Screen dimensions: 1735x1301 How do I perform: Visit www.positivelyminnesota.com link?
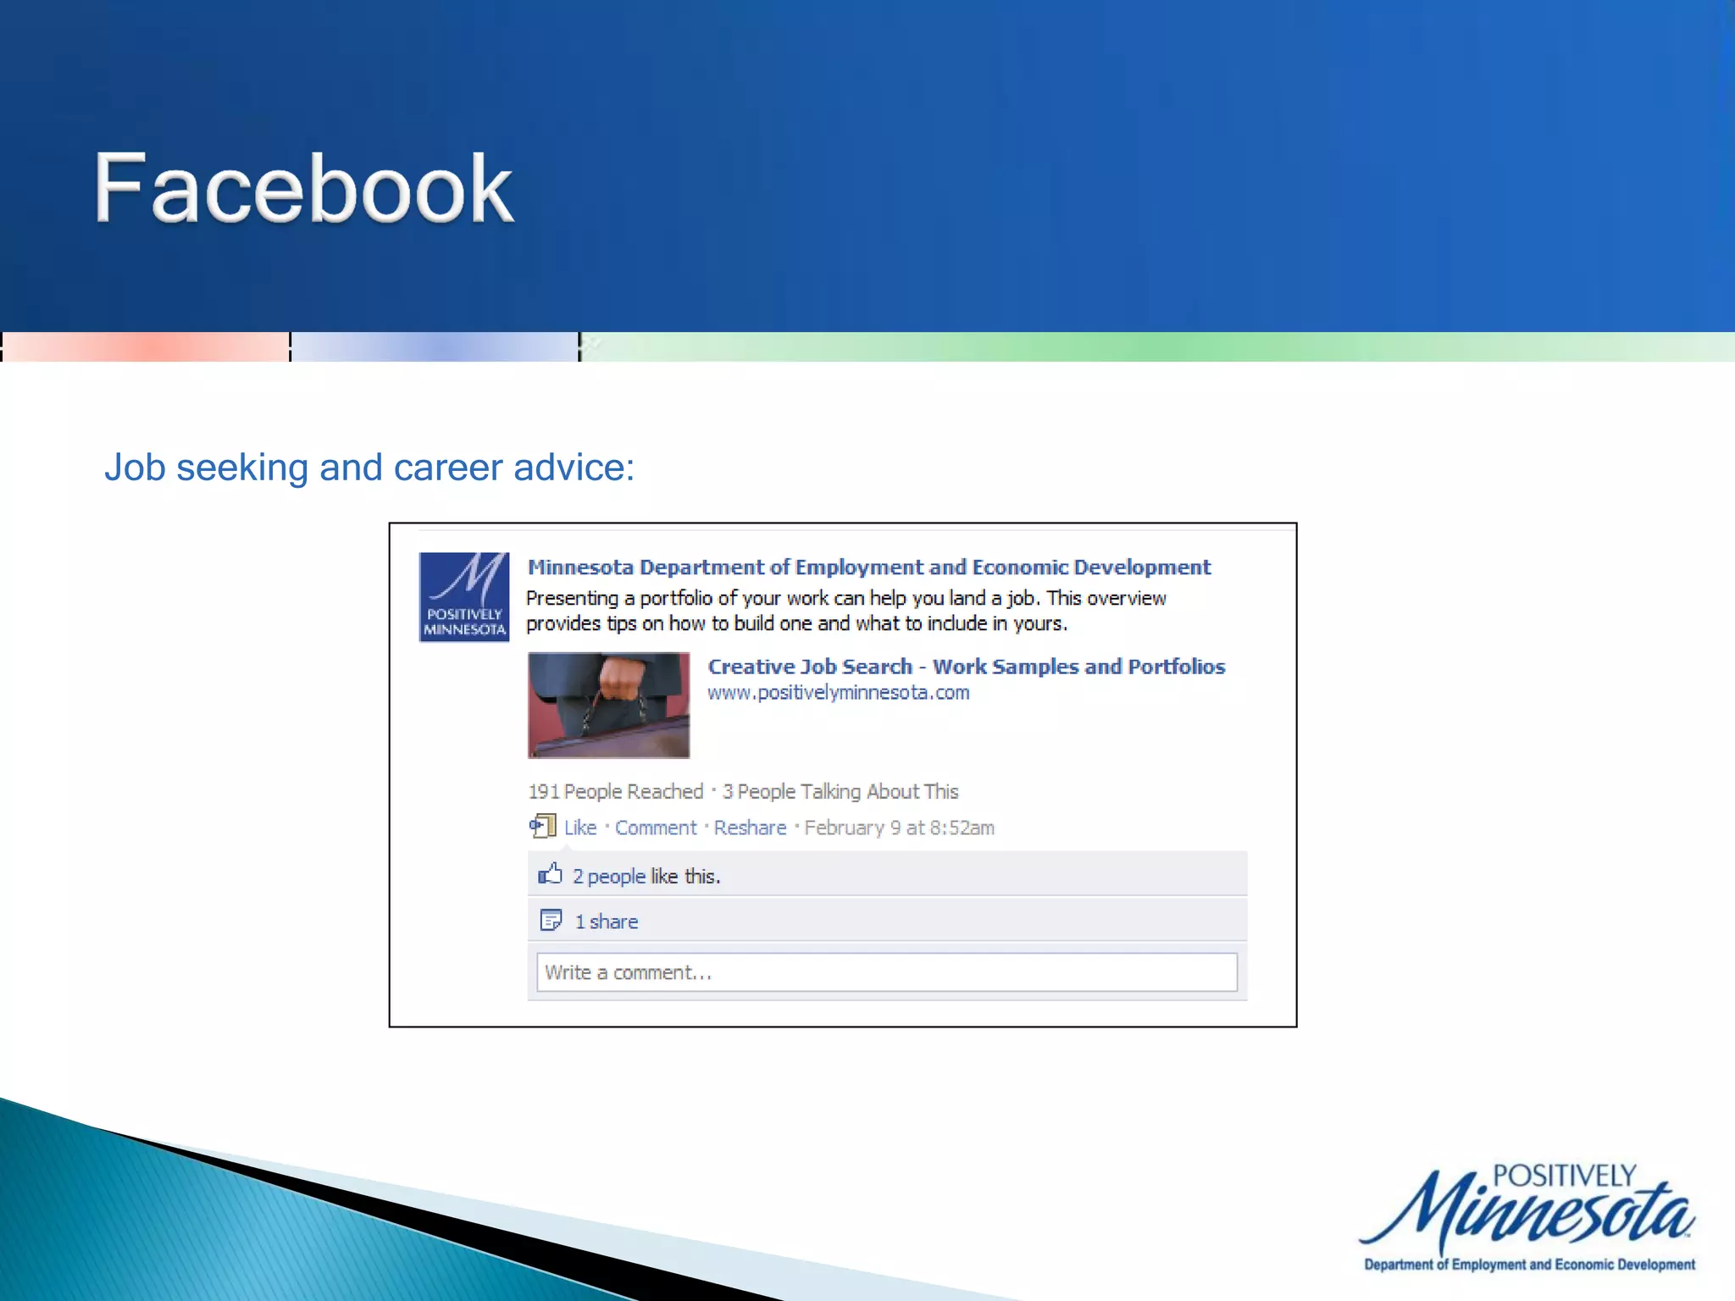click(839, 693)
